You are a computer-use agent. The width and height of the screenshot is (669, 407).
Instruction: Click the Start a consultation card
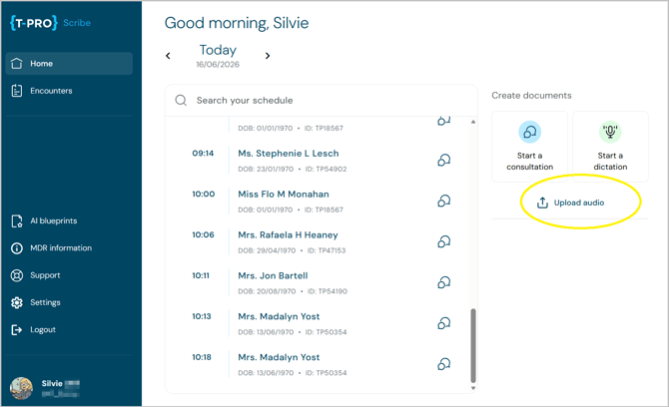(x=529, y=147)
